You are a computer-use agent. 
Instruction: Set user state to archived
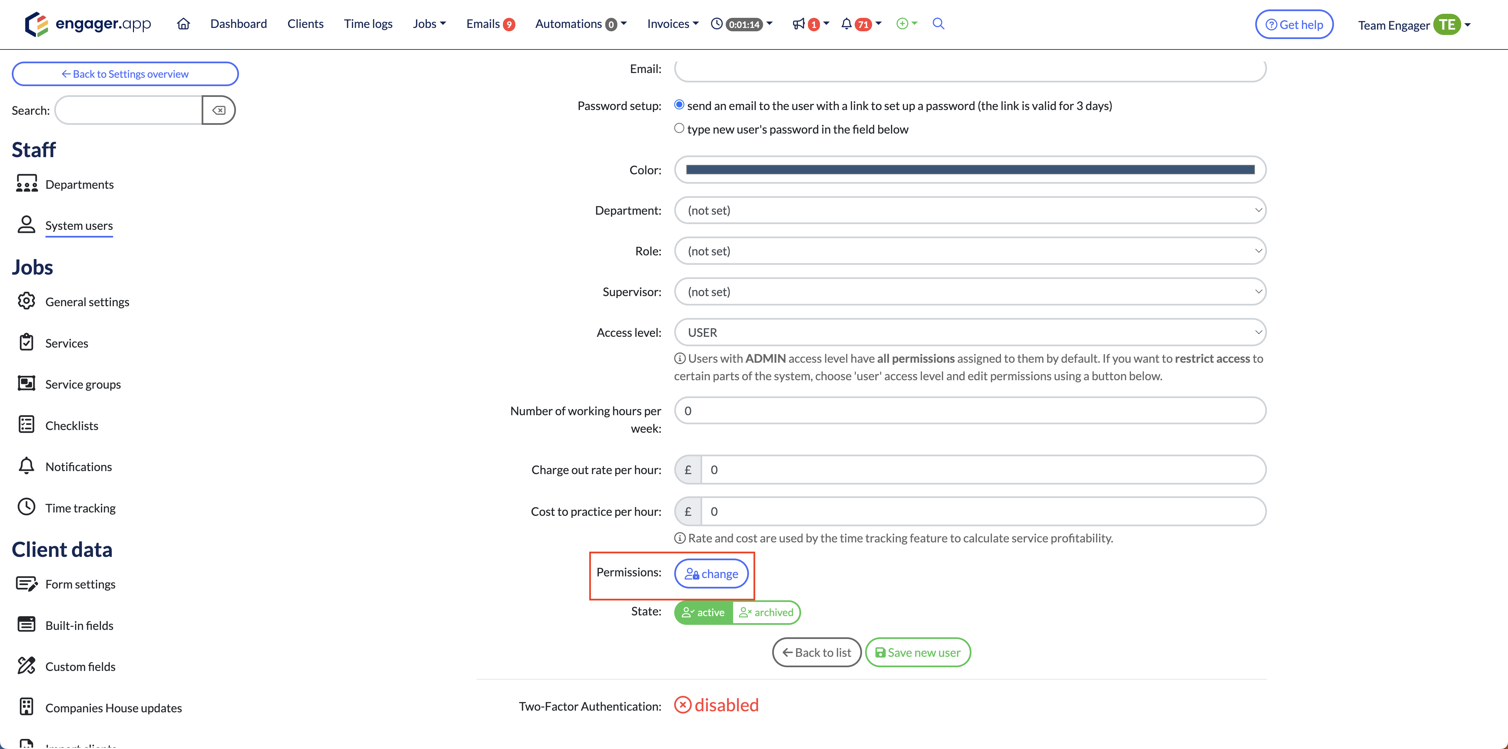tap(766, 613)
